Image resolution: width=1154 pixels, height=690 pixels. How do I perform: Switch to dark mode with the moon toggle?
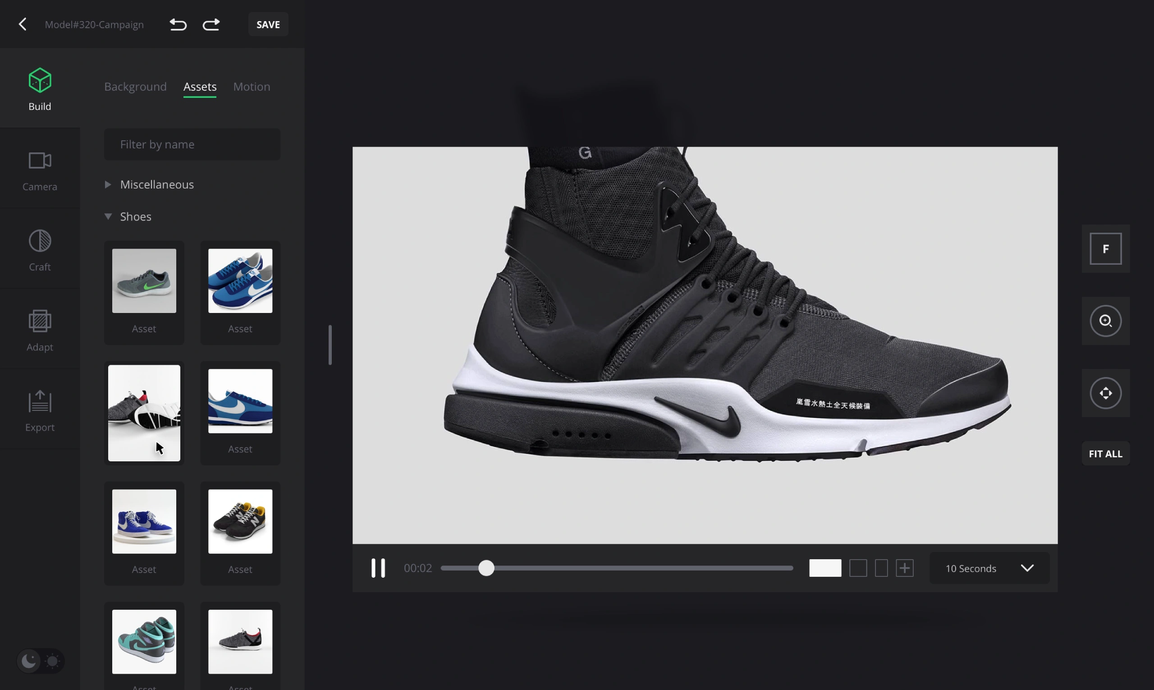pos(29,661)
